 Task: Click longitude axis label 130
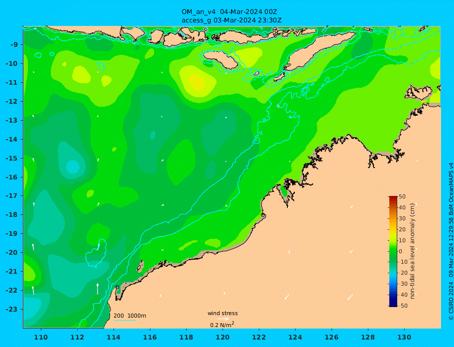click(405, 338)
